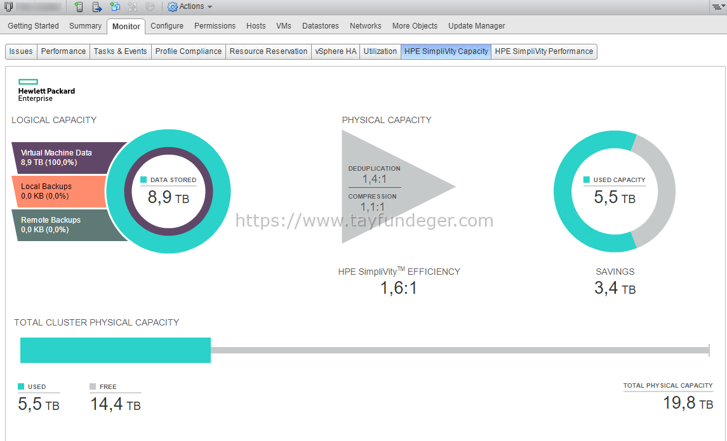Click the Savings 3,4 TB value

615,288
